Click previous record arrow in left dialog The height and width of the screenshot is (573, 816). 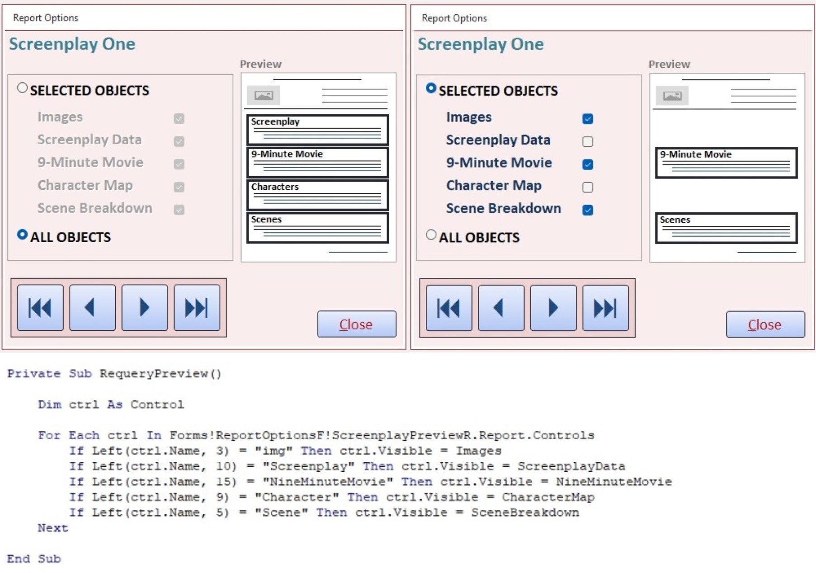pyautogui.click(x=92, y=308)
